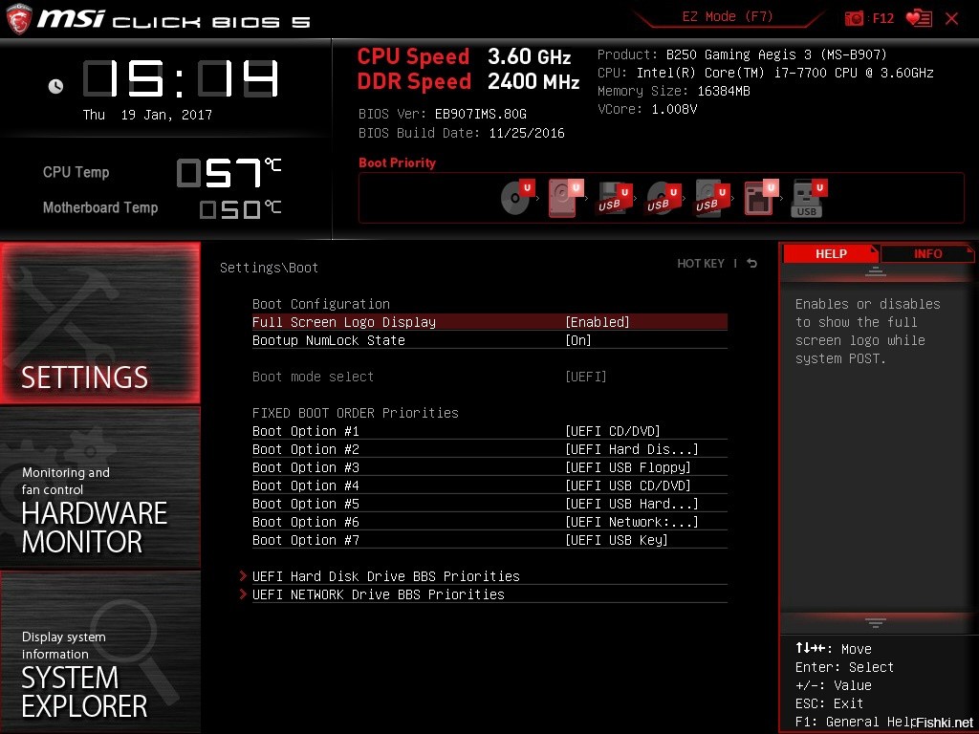979x734 pixels.
Task: Switch to EZ Mode (F7)
Action: (728, 17)
